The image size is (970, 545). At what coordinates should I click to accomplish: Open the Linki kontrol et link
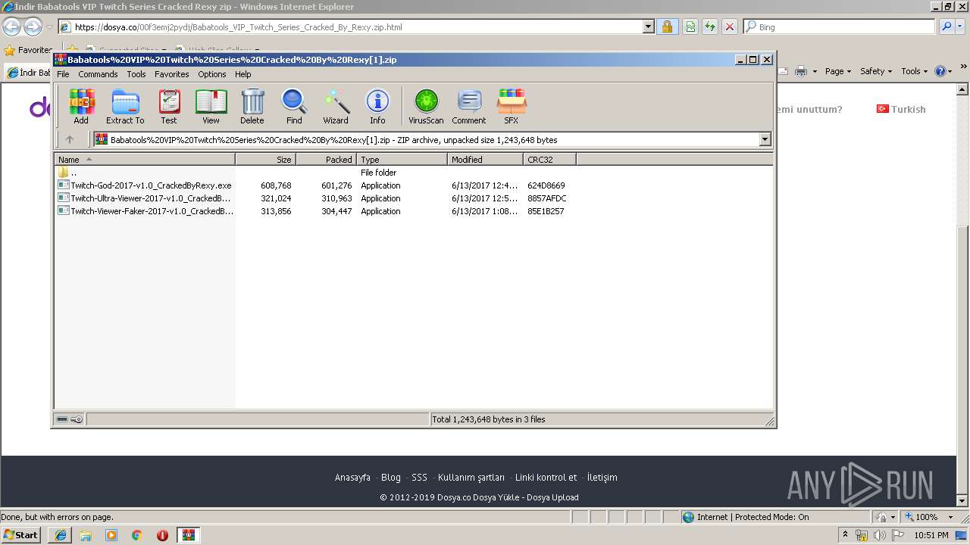point(546,478)
